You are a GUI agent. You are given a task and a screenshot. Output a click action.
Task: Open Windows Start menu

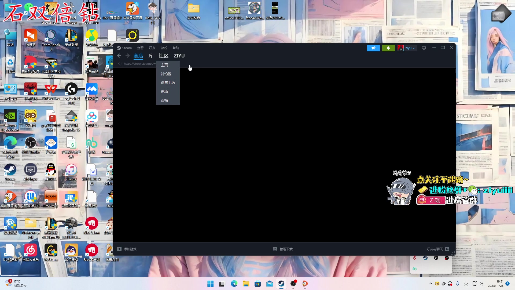click(211, 284)
